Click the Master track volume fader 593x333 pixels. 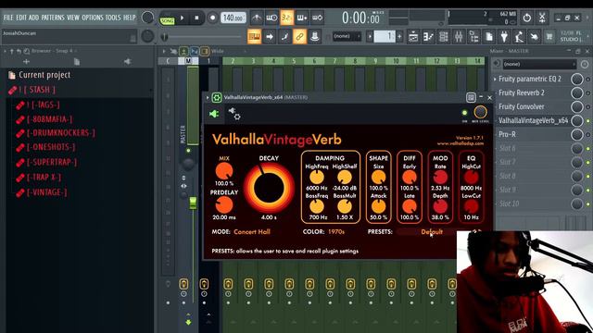point(193,203)
